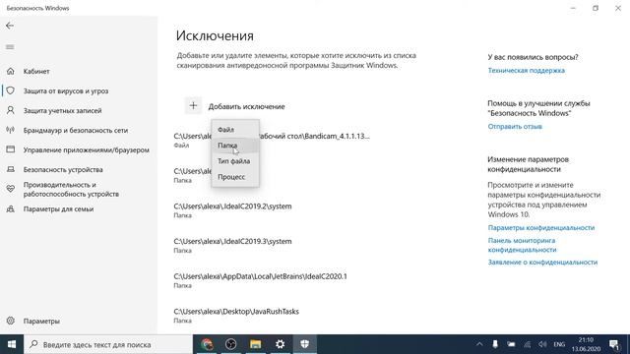
Task: Choose Папка from the exclusion menu
Action: click(x=235, y=145)
